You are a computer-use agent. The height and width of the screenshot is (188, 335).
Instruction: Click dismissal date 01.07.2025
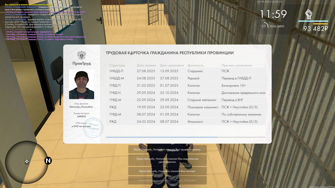point(169,85)
